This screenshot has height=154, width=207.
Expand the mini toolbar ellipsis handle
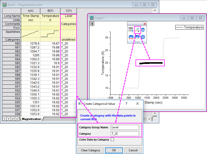pos(137,42)
